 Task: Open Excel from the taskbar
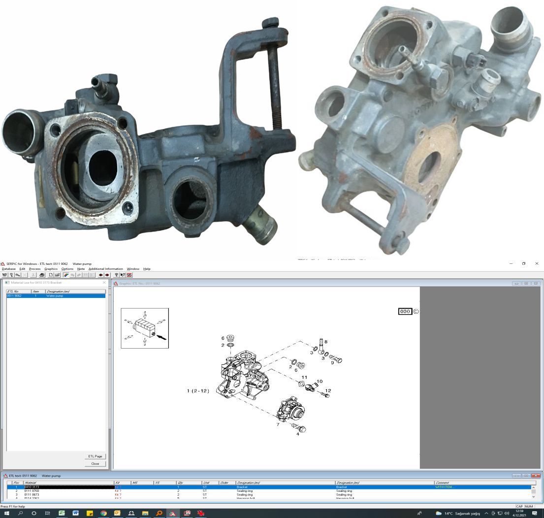click(x=62, y=513)
